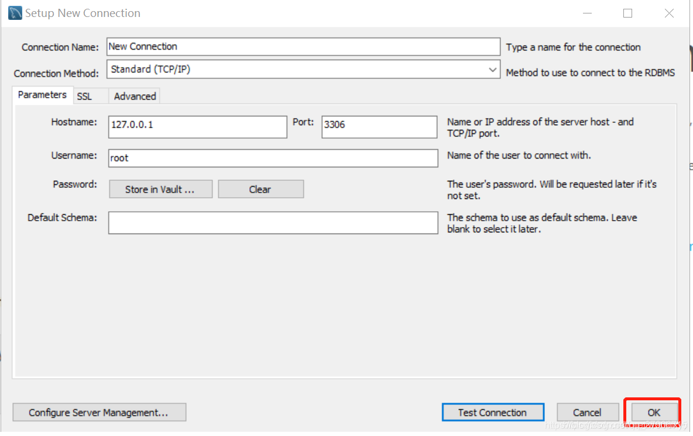Screen dimensions: 693x436
Task: Click the Default Schema input field
Action: pyautogui.click(x=273, y=222)
